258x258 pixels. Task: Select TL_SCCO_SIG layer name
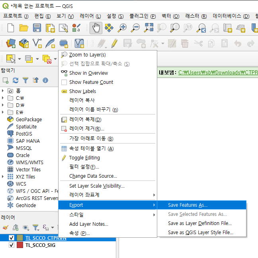(40, 245)
